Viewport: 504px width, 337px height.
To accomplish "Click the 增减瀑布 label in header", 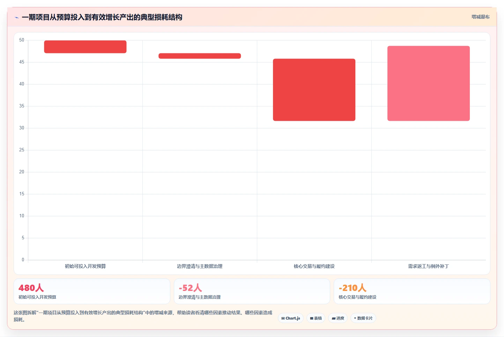I will (480, 17).
